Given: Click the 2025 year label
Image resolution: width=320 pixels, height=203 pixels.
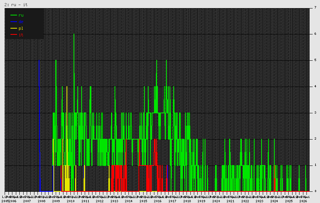Looking at the screenshot, I should [289, 201].
